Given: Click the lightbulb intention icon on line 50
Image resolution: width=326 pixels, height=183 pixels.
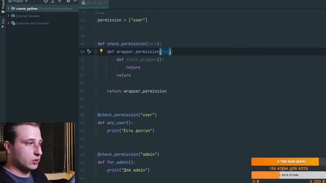Looking at the screenshot, I should [101, 51].
